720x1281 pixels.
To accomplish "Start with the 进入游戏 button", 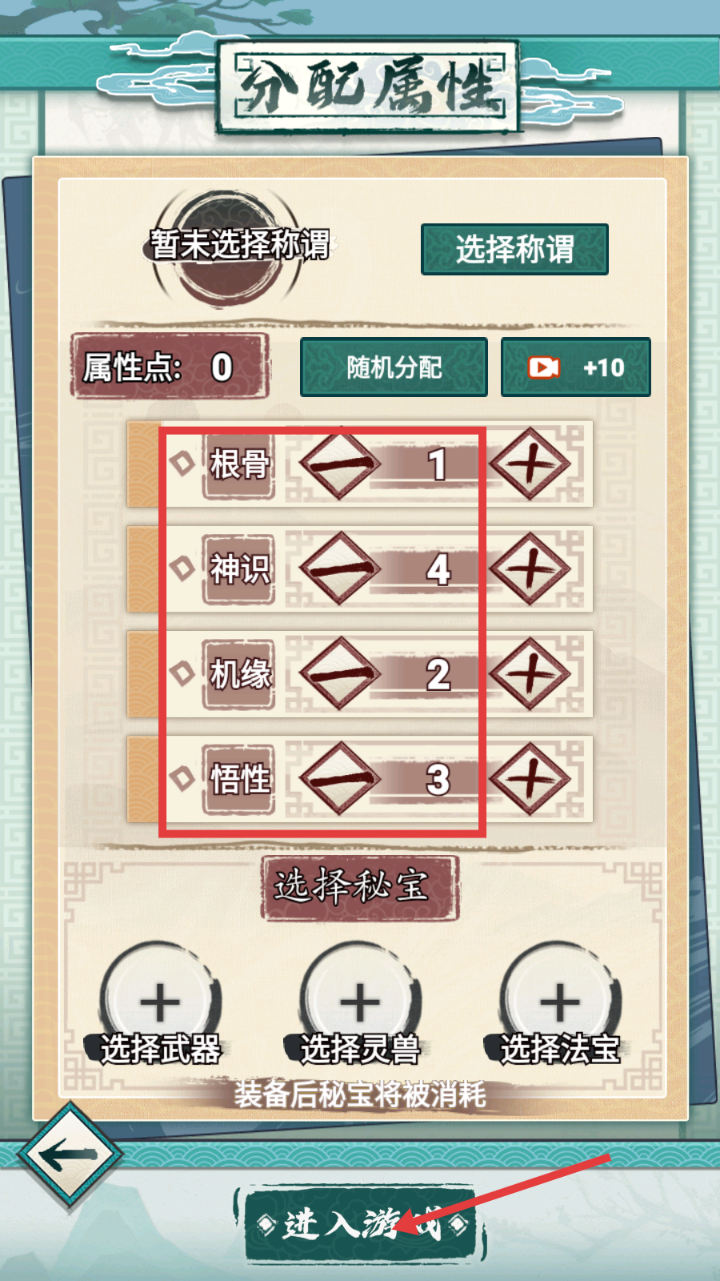I will pos(360,1225).
